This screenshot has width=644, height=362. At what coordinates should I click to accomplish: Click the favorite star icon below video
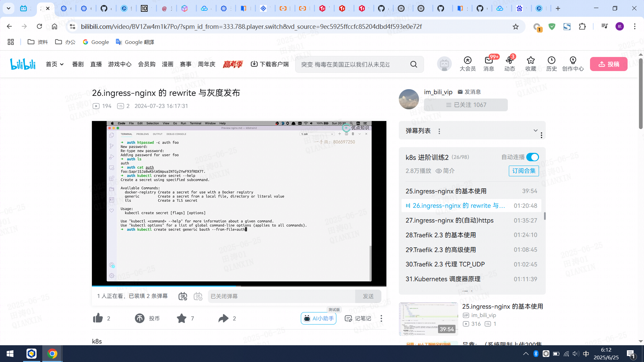point(181,318)
